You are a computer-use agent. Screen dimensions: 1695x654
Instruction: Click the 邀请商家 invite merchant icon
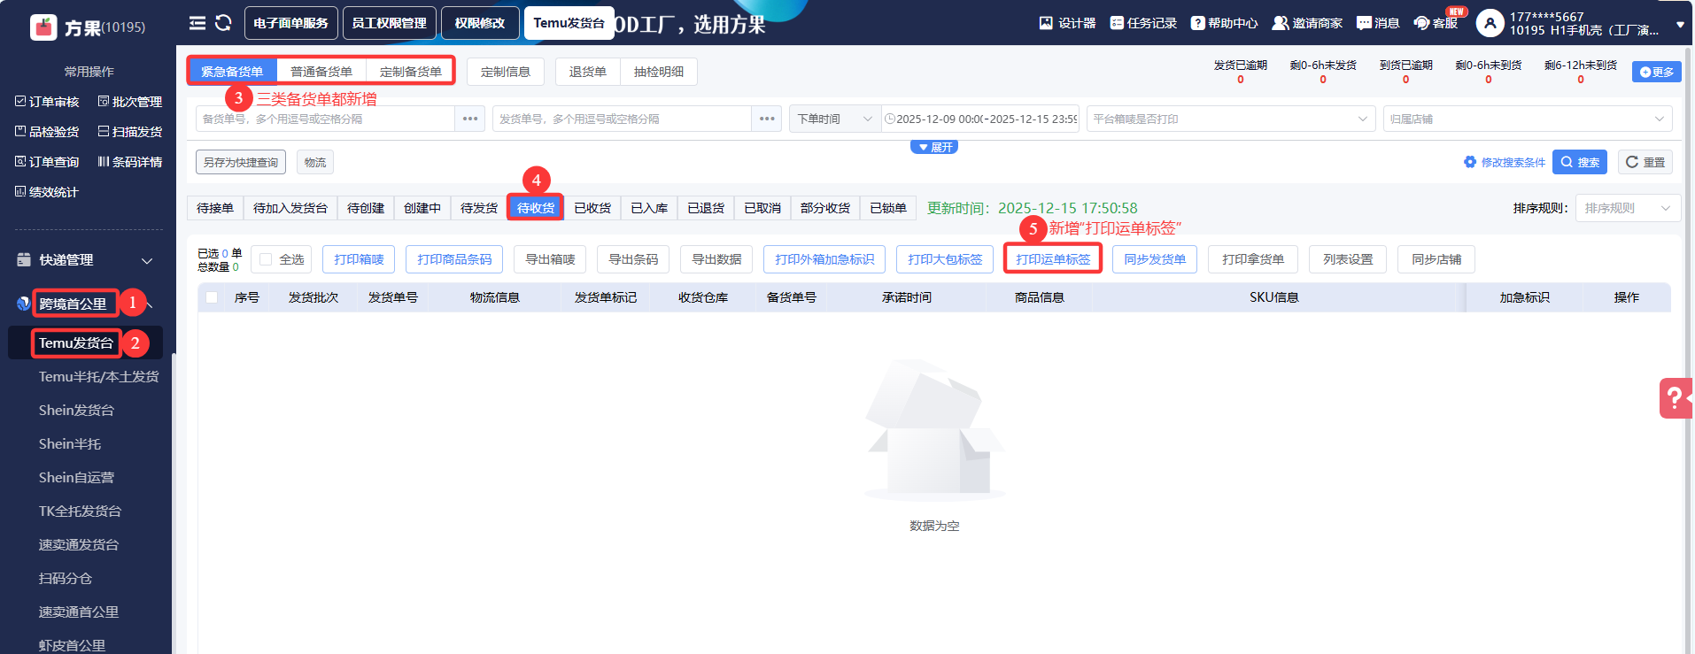click(1281, 23)
